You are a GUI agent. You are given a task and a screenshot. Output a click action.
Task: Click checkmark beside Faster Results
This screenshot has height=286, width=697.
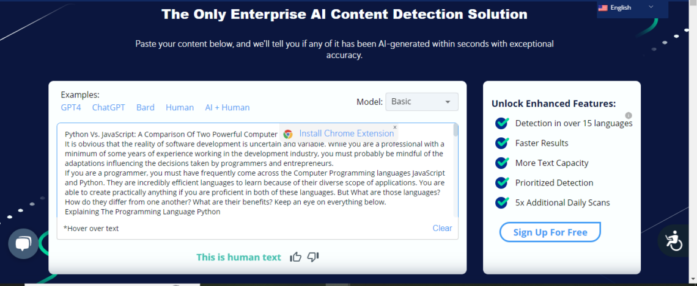[502, 143]
